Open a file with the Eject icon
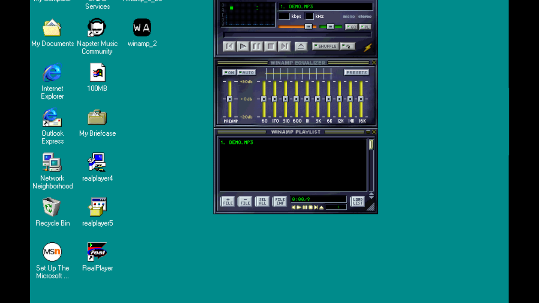 pyautogui.click(x=301, y=46)
